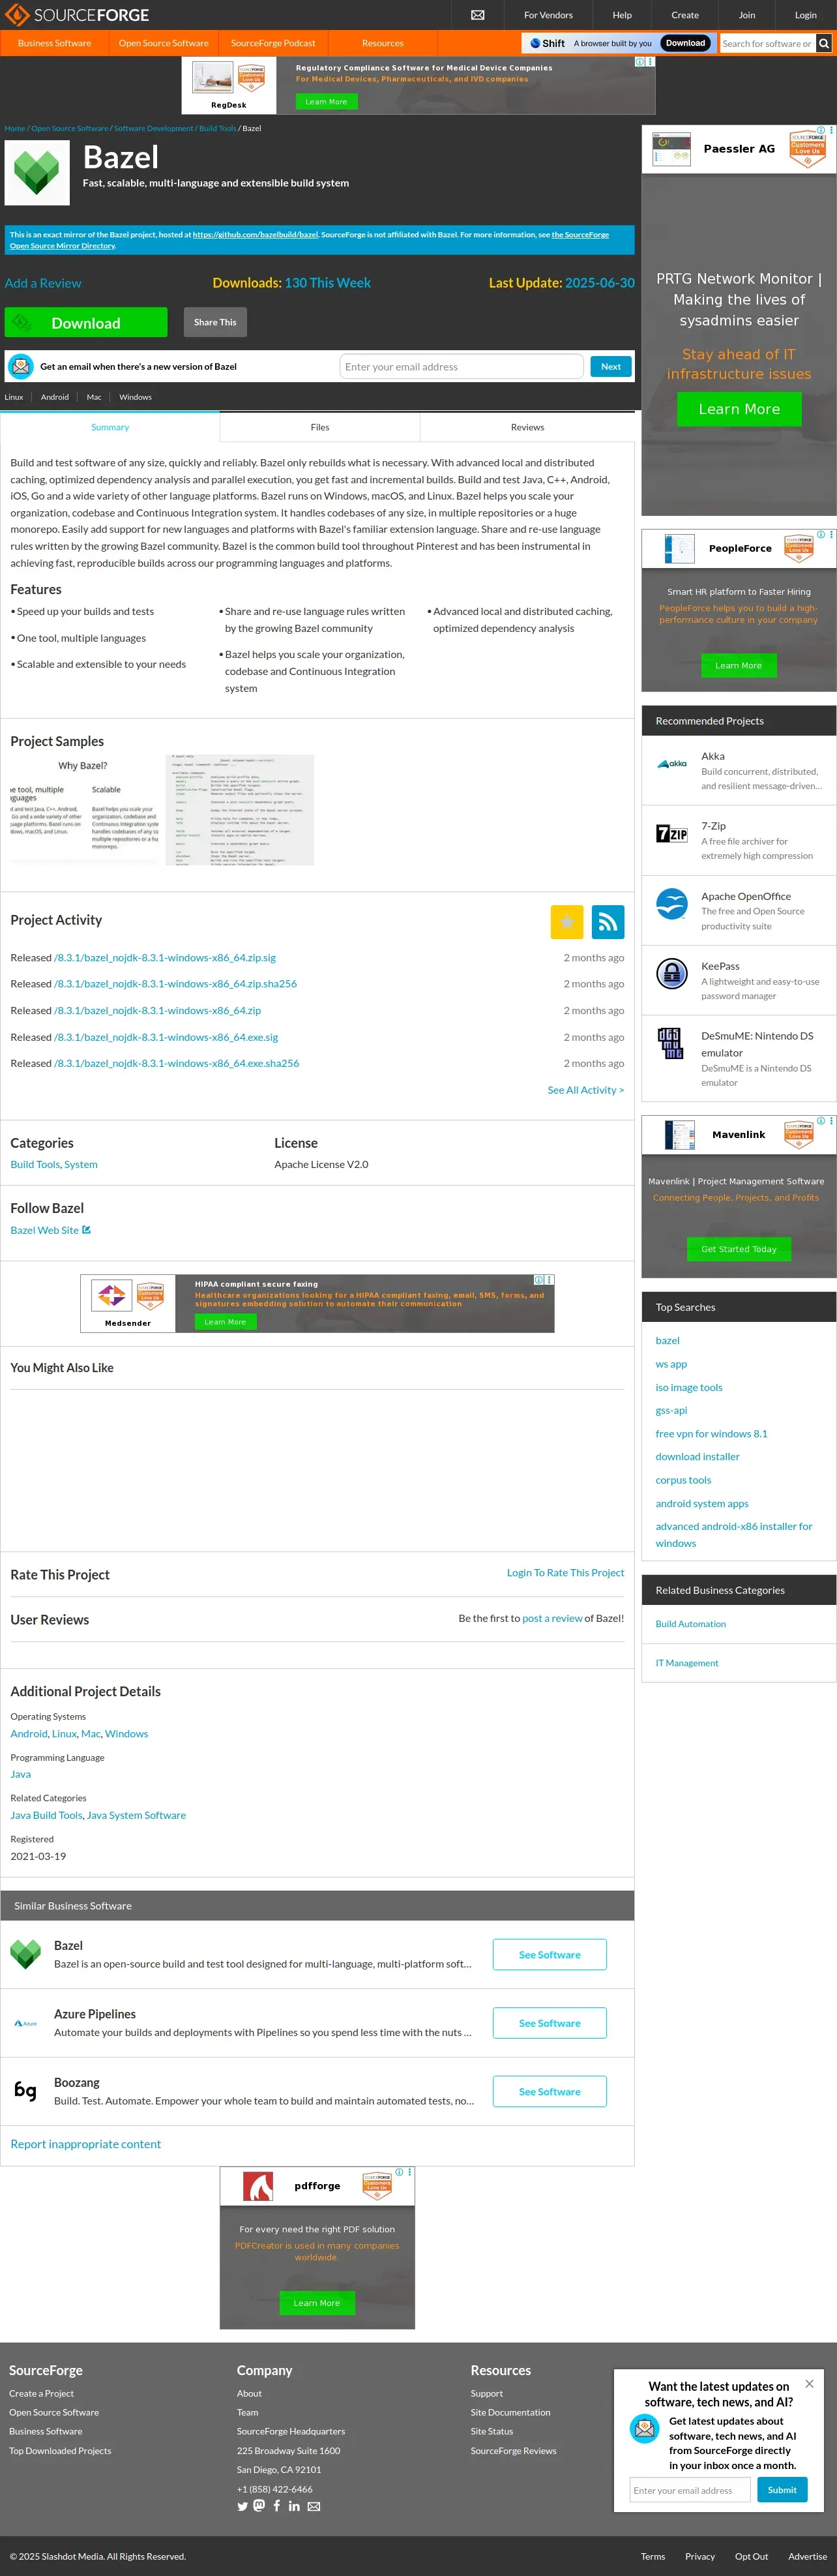837x2576 pixels.
Task: Open the LinkedIn icon in the footer
Action: click(294, 2506)
